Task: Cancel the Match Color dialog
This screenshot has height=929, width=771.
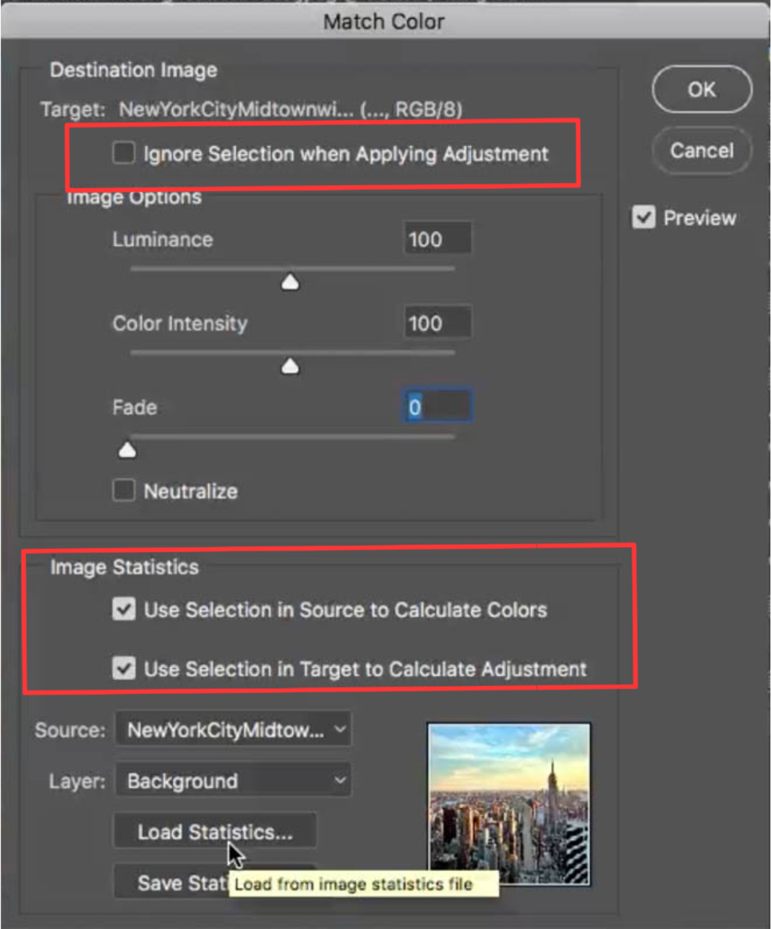Action: 701,150
